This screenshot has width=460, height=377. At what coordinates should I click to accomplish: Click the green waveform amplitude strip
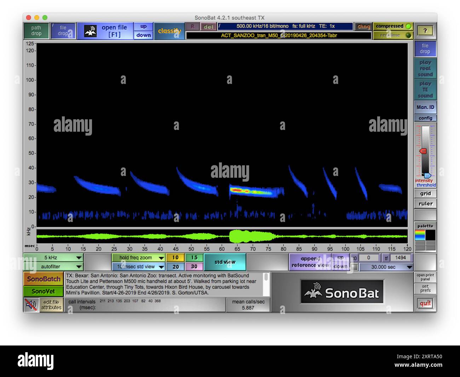222,236
